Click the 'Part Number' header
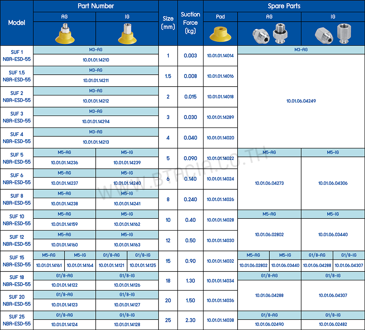This screenshot has height=330, width=365. 96,6
